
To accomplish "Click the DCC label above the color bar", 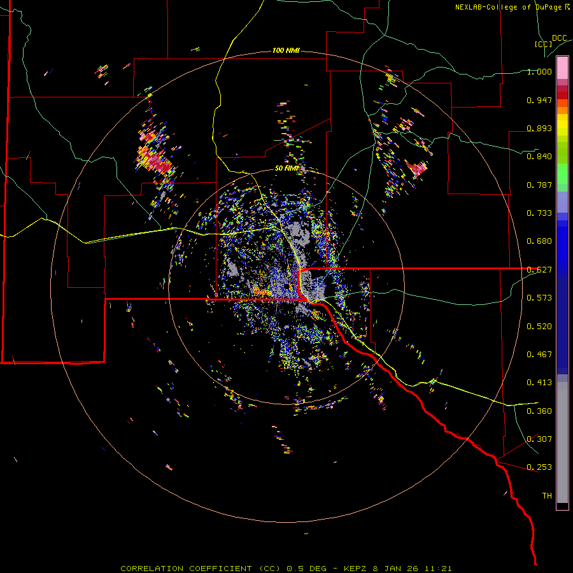I will tap(559, 38).
